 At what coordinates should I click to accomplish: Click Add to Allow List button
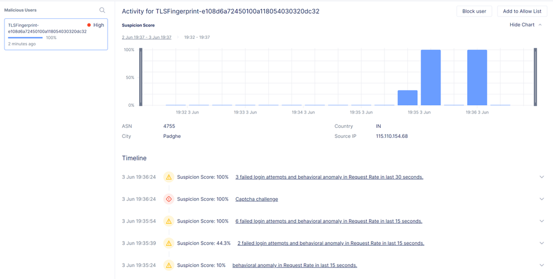tap(522, 11)
